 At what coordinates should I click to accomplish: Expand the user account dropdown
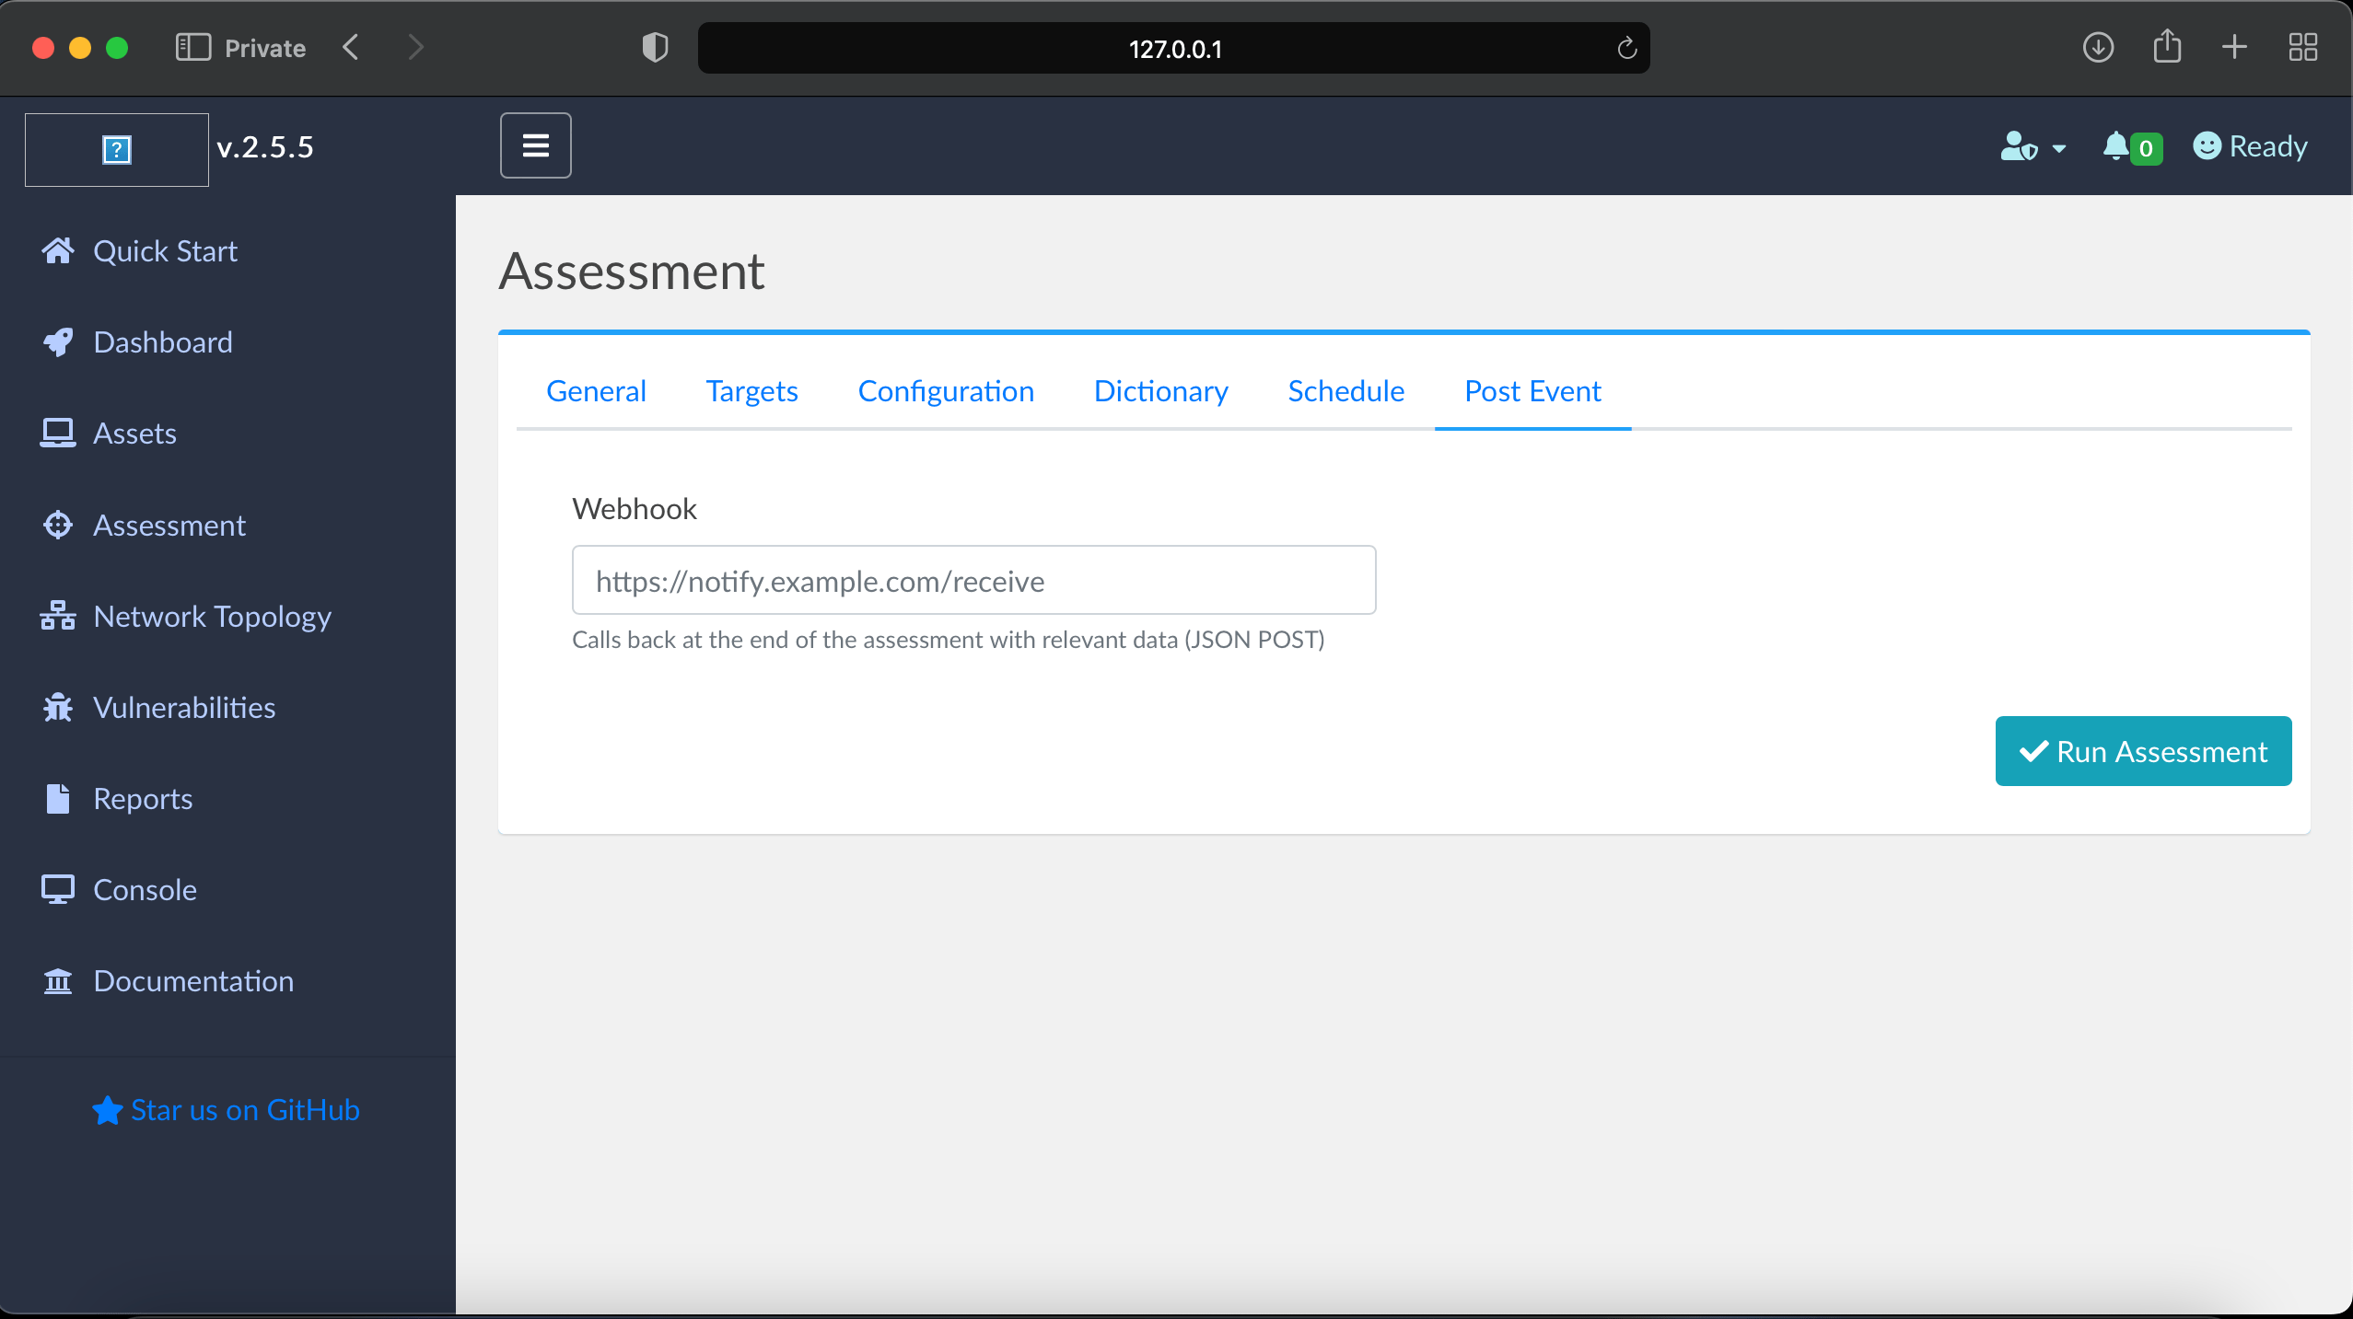click(x=2031, y=148)
